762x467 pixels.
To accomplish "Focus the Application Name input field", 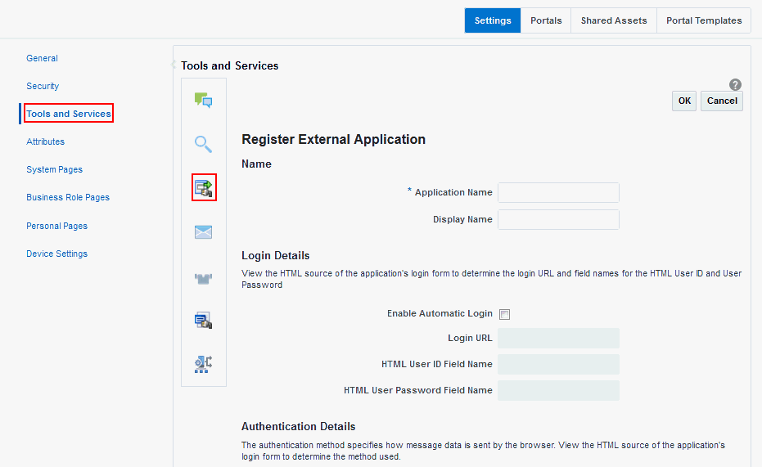I will tap(558, 192).
